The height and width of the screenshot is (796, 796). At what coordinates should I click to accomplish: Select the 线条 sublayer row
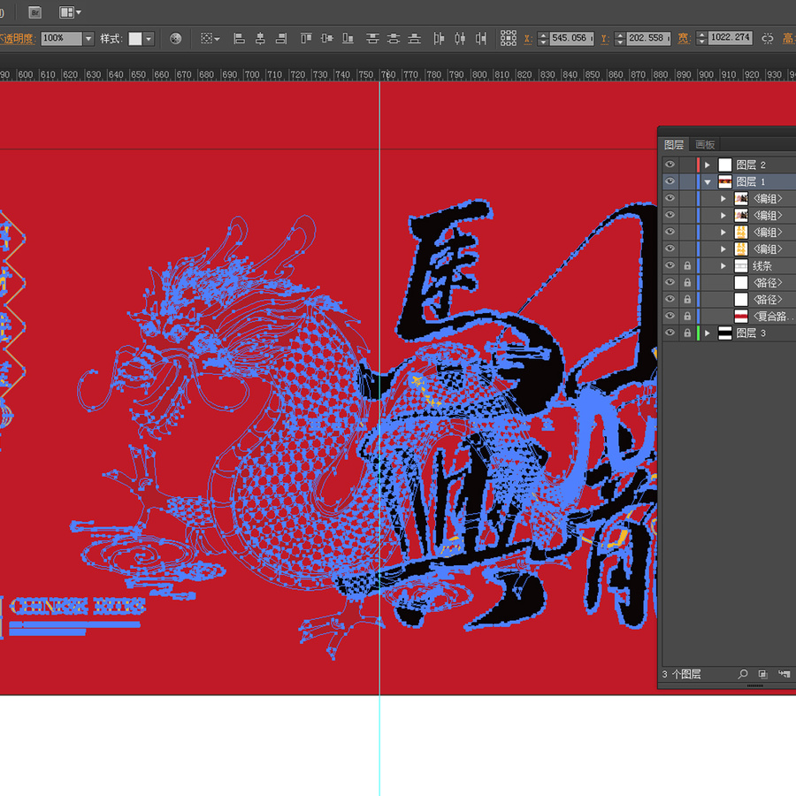point(729,265)
